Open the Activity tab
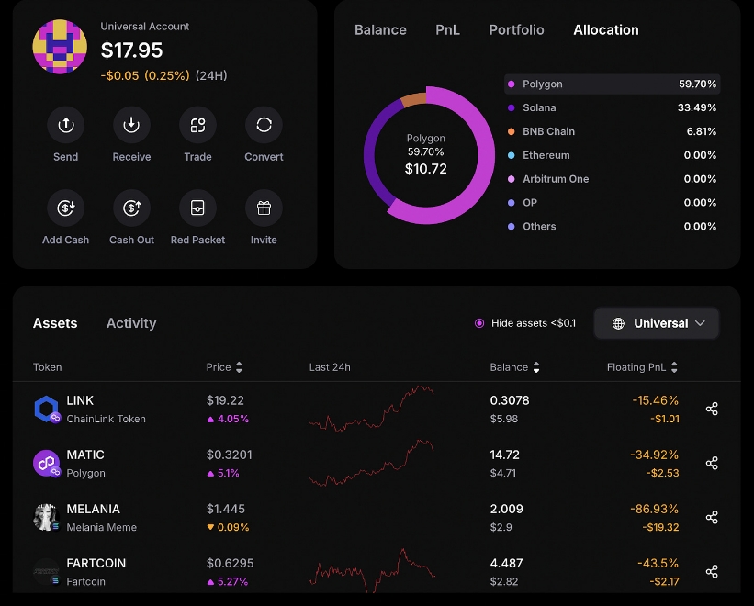Viewport: 754px width, 606px height. tap(131, 323)
